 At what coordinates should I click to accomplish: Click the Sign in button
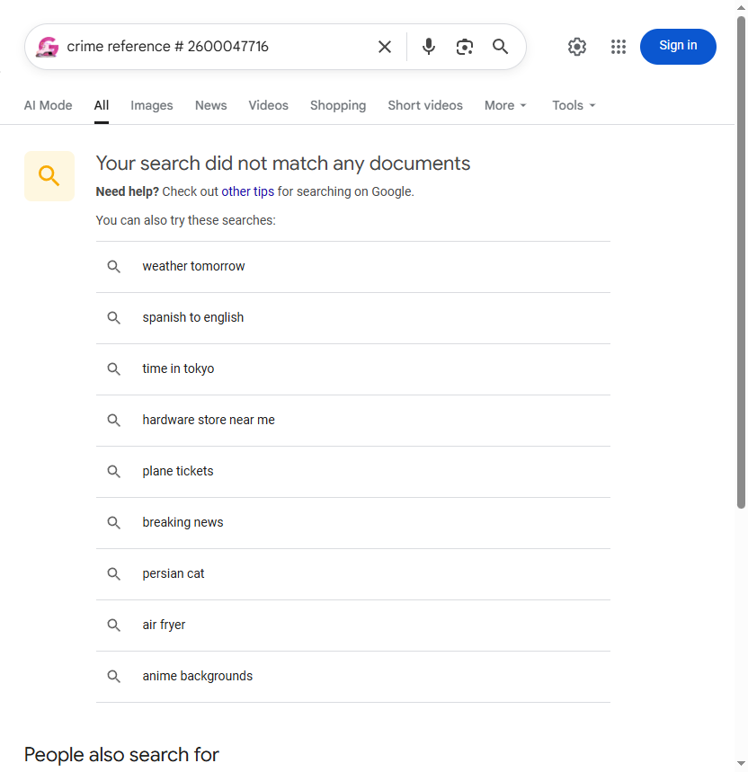[678, 46]
